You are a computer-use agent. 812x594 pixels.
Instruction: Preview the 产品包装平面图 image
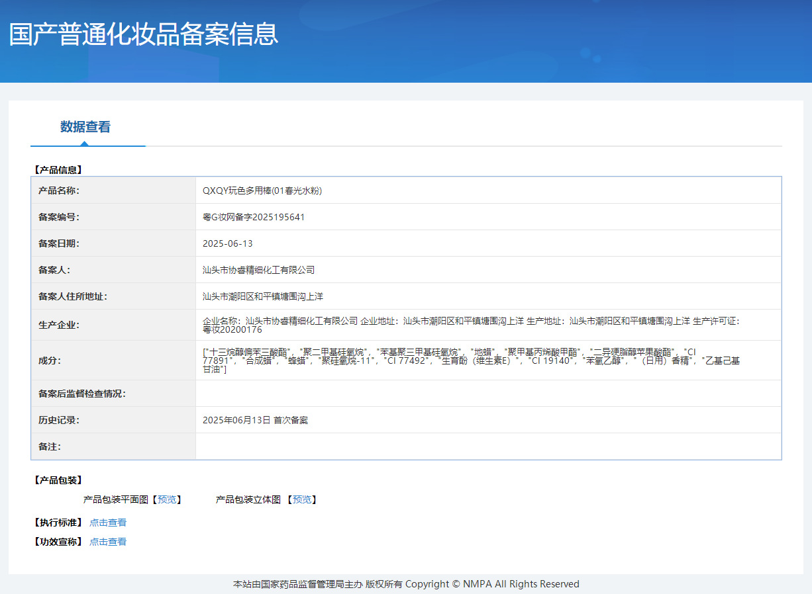(167, 499)
